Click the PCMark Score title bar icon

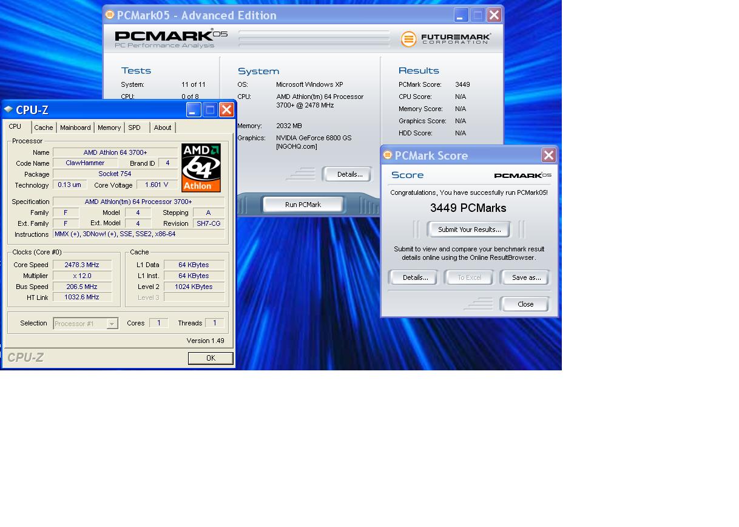[388, 155]
